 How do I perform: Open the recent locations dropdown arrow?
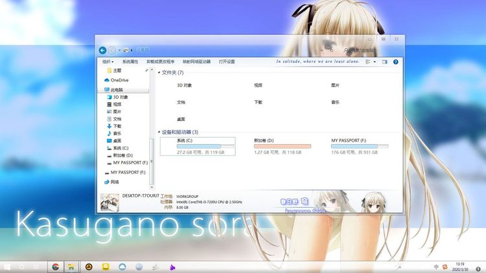click(x=119, y=50)
